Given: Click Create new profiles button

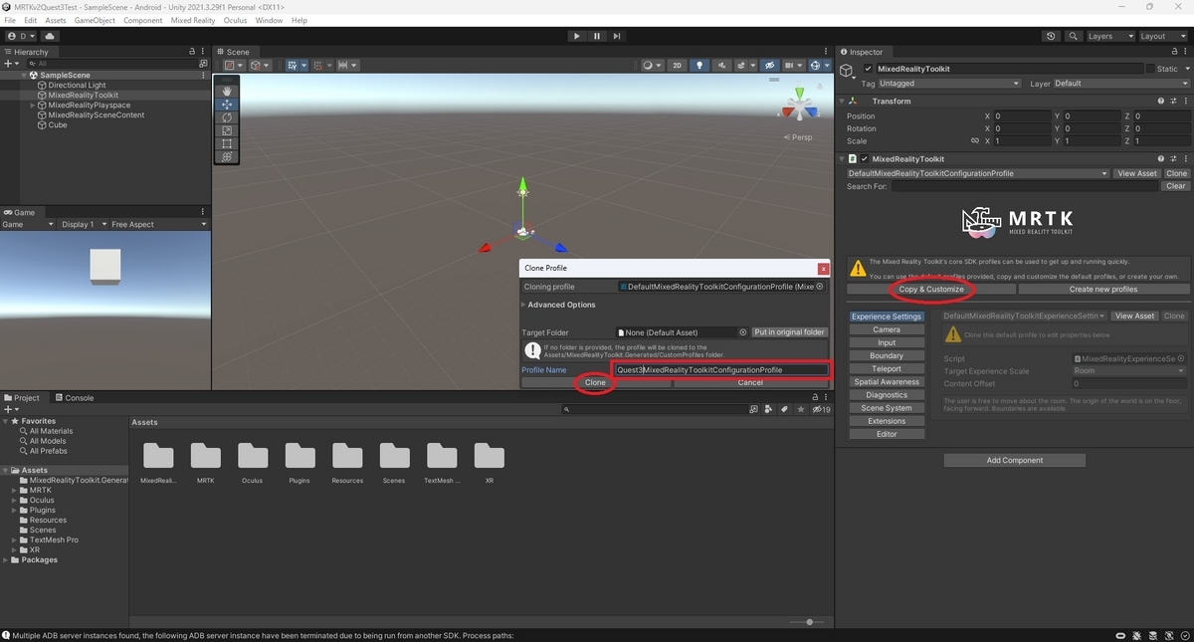Looking at the screenshot, I should tap(1103, 290).
